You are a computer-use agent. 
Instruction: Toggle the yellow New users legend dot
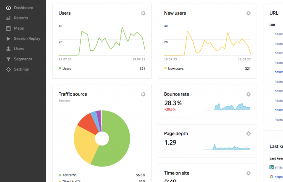tap(165, 68)
